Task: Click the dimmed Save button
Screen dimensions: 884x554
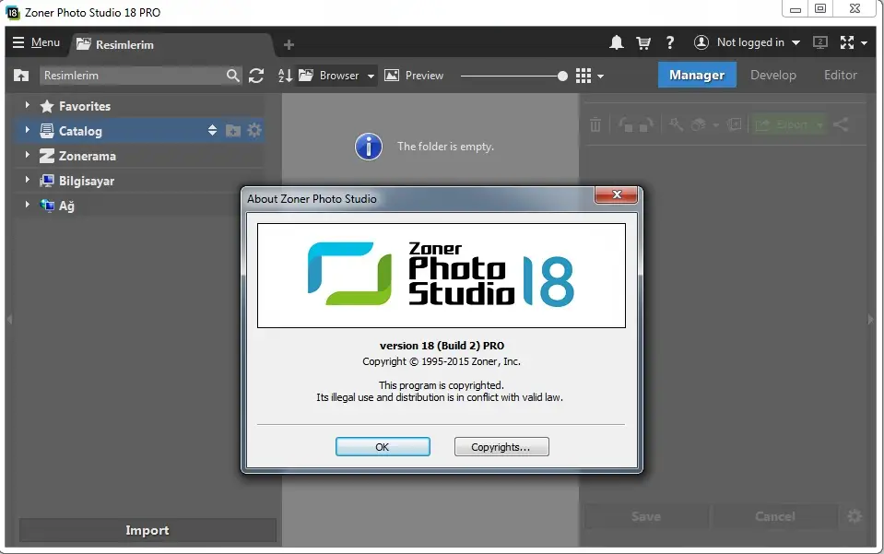Action: 646,516
